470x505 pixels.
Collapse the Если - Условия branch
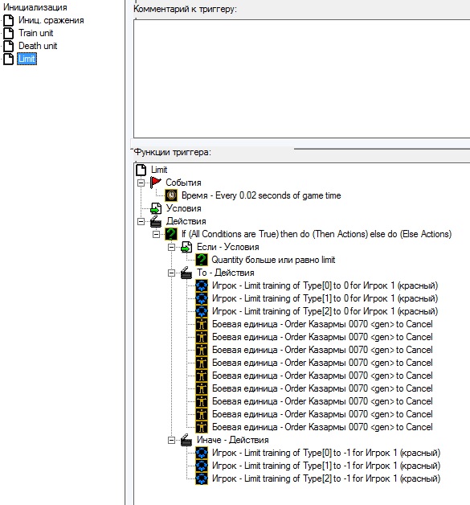pos(171,247)
